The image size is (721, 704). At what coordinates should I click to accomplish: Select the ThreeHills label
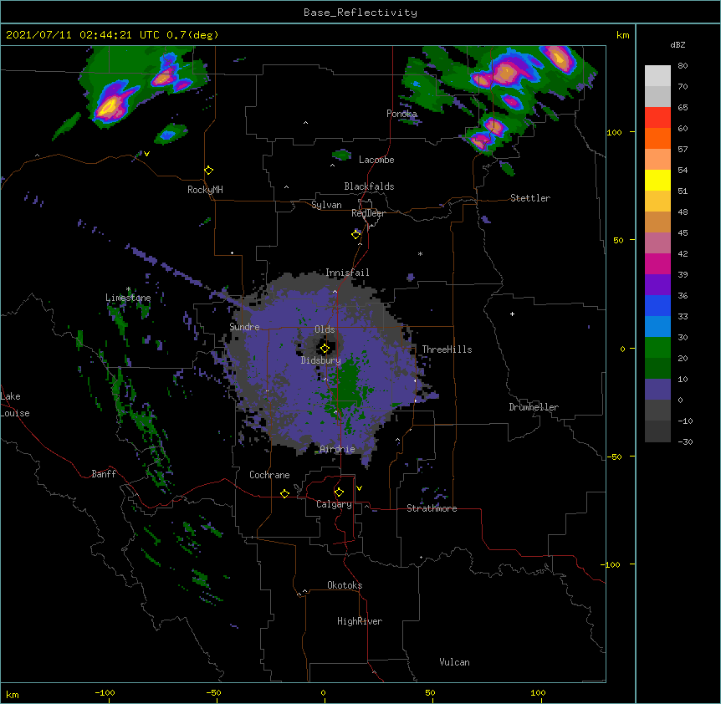pos(447,349)
